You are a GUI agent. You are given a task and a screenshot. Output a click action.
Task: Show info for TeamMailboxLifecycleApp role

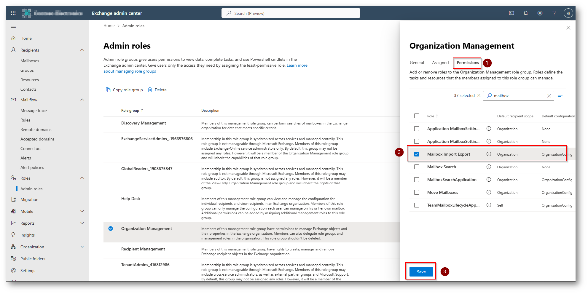coord(489,205)
